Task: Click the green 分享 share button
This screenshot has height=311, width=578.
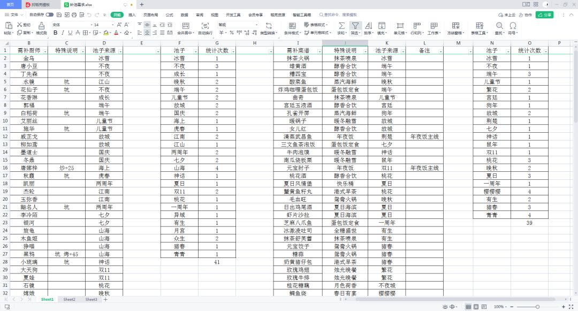Action: [x=544, y=15]
